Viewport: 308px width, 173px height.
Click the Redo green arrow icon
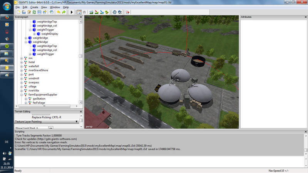[x=64, y=12]
